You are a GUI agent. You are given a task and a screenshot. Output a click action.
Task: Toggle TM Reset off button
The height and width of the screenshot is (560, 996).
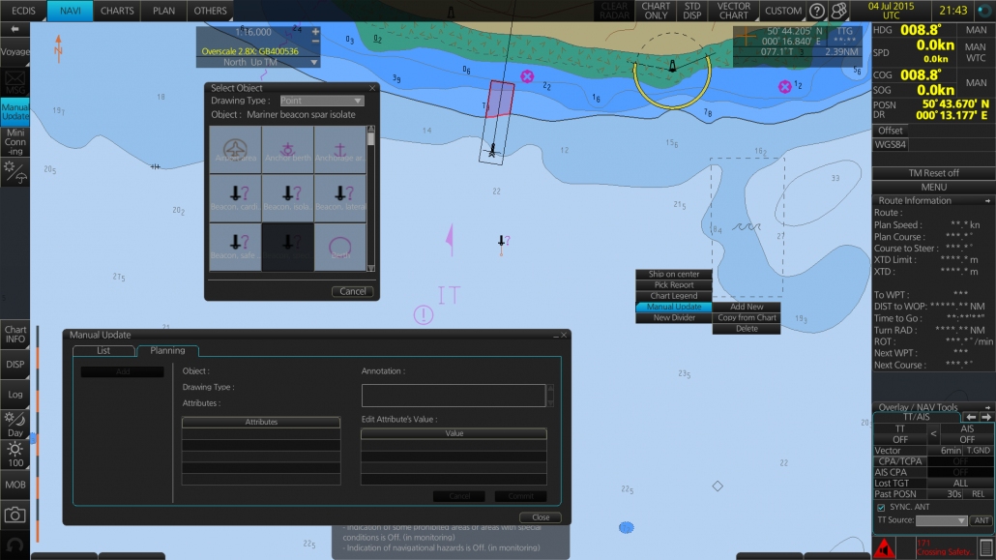pyautogui.click(x=933, y=173)
